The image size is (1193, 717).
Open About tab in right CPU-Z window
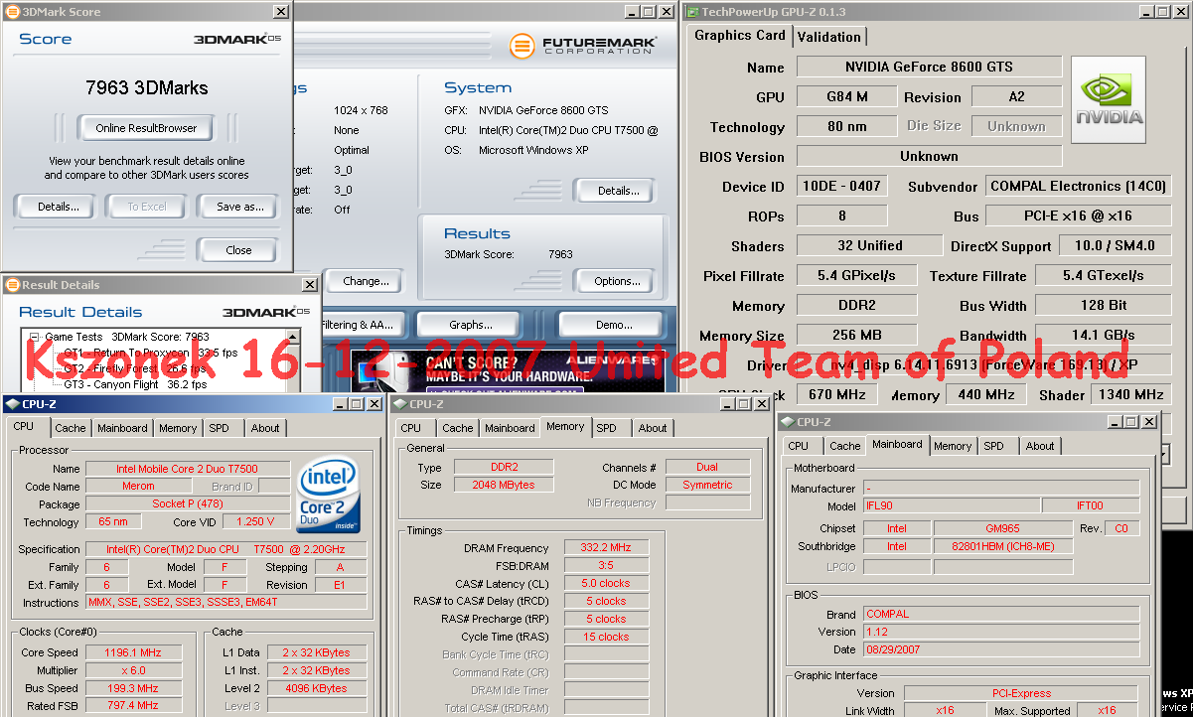click(1040, 446)
